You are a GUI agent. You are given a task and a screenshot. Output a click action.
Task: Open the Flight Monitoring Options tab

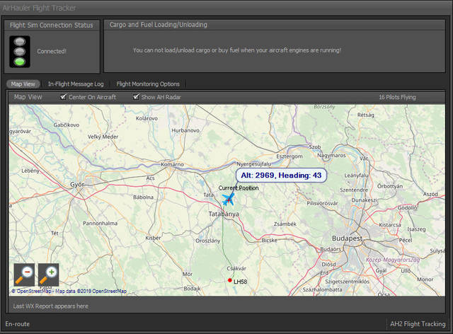click(x=148, y=84)
